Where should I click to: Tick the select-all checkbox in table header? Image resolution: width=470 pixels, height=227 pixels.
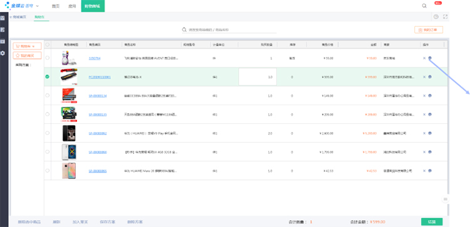tap(48, 44)
